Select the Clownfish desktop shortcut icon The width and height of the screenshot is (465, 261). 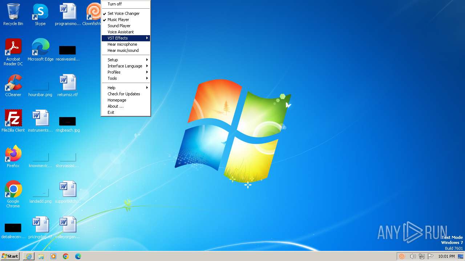(94, 14)
